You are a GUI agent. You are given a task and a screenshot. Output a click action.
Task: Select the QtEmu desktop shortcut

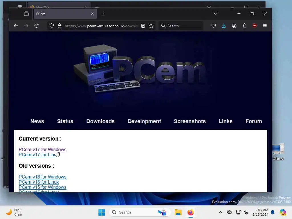point(278,152)
